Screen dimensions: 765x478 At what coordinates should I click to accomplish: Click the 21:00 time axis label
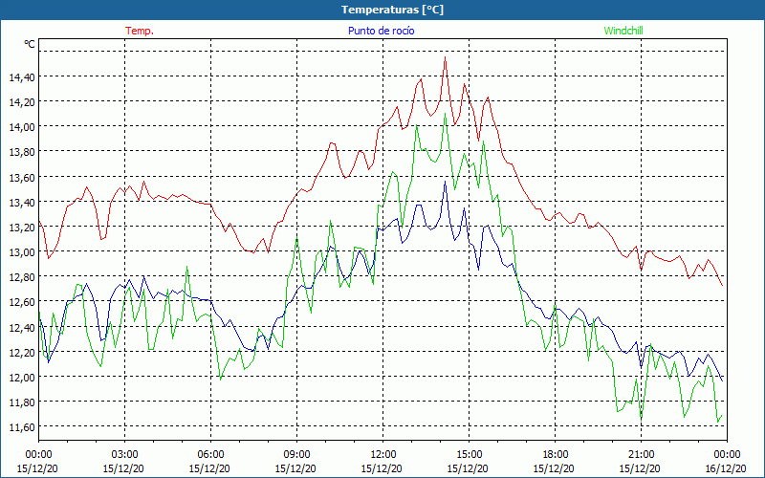coord(641,455)
